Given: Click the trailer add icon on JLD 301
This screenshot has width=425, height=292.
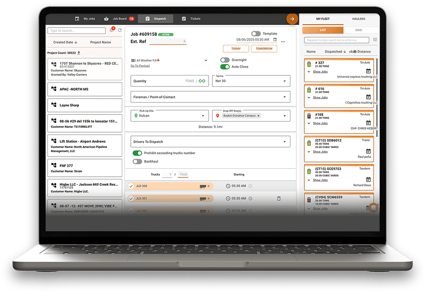Looking at the screenshot, I should [205, 199].
